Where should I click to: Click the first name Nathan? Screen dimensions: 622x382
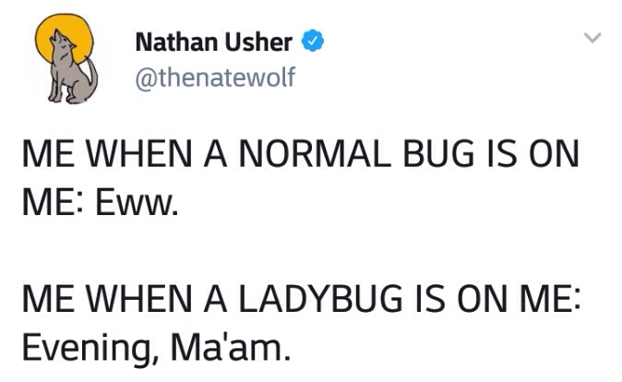pos(176,42)
